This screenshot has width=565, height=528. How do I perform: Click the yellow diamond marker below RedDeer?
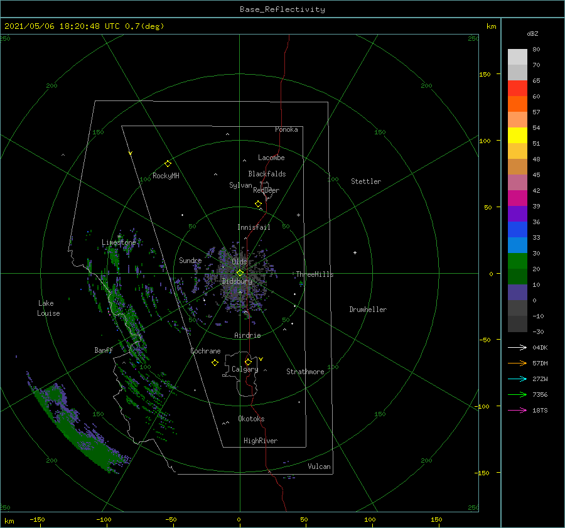(258, 203)
